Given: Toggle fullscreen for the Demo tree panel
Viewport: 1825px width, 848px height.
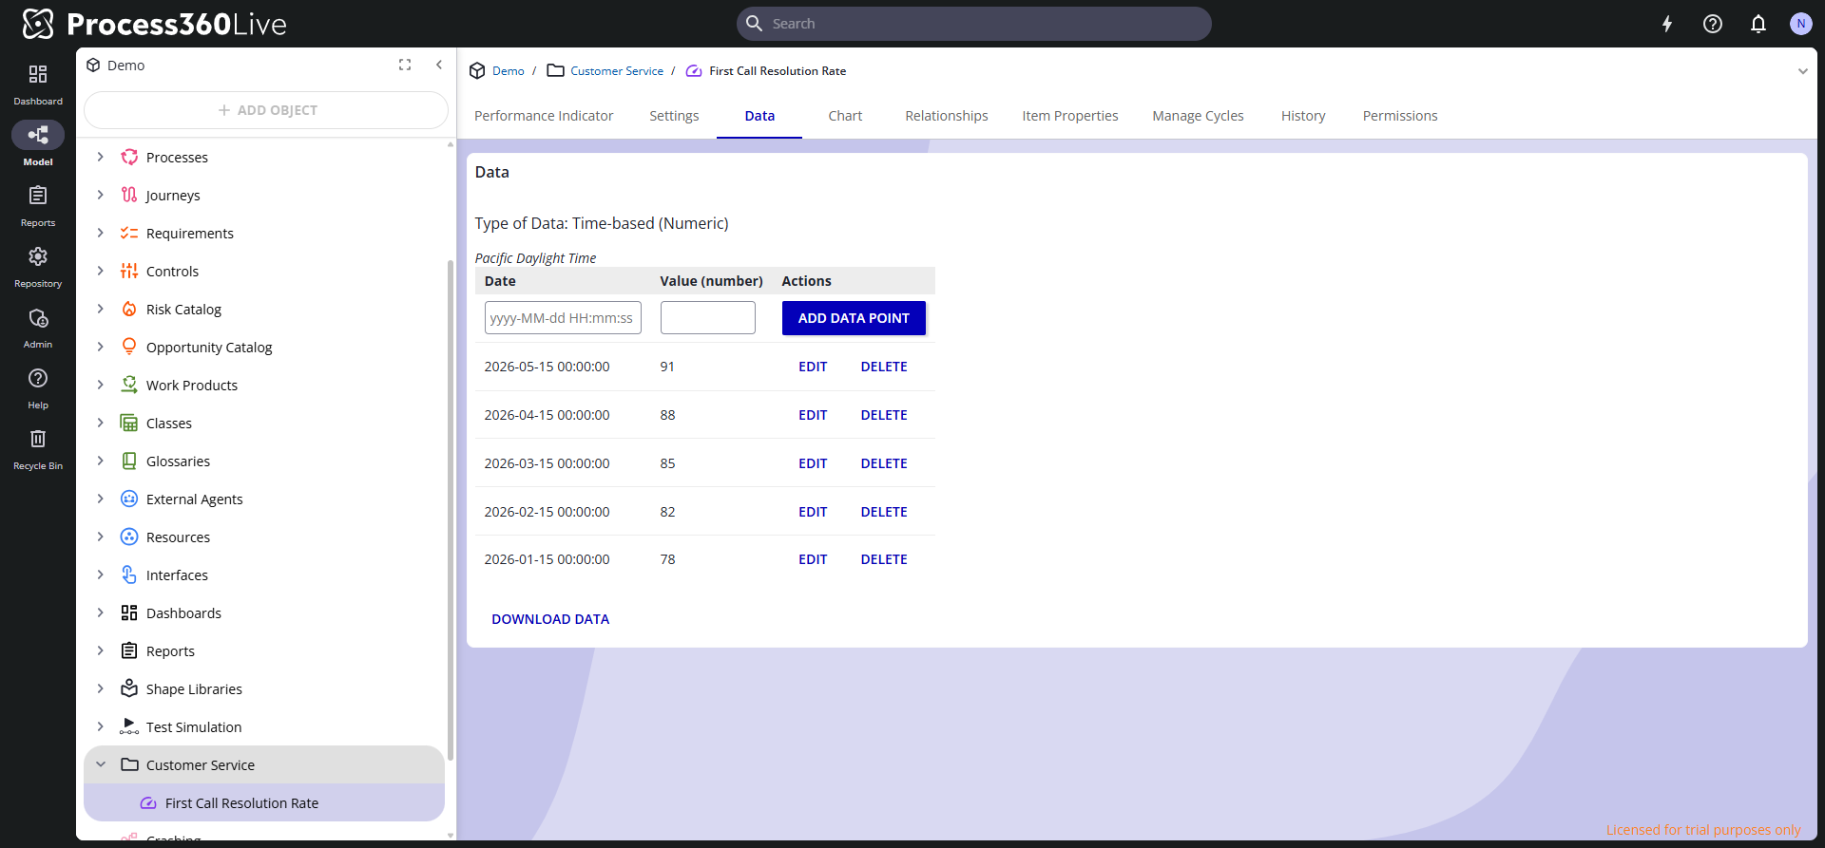Looking at the screenshot, I should pos(405,65).
